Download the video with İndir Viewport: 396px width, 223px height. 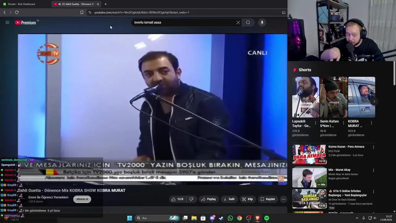(x=229, y=199)
